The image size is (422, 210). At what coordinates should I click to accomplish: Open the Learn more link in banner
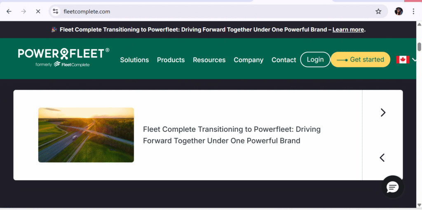348,30
